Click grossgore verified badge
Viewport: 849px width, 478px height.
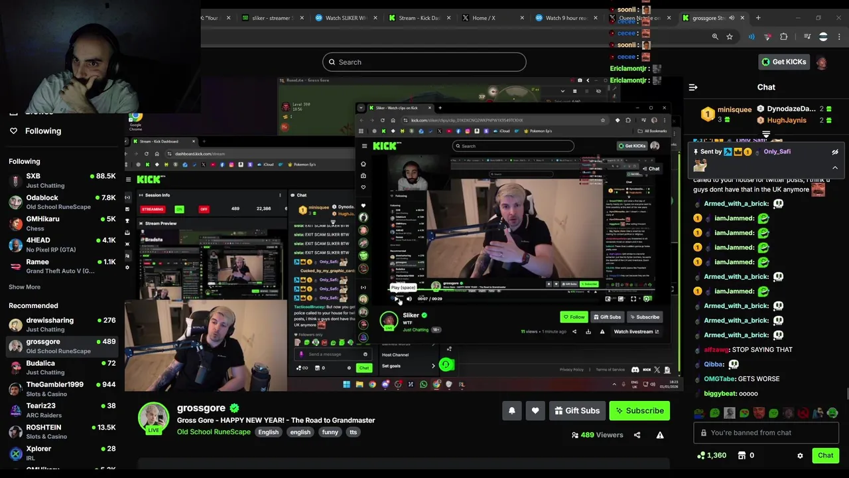[234, 408]
